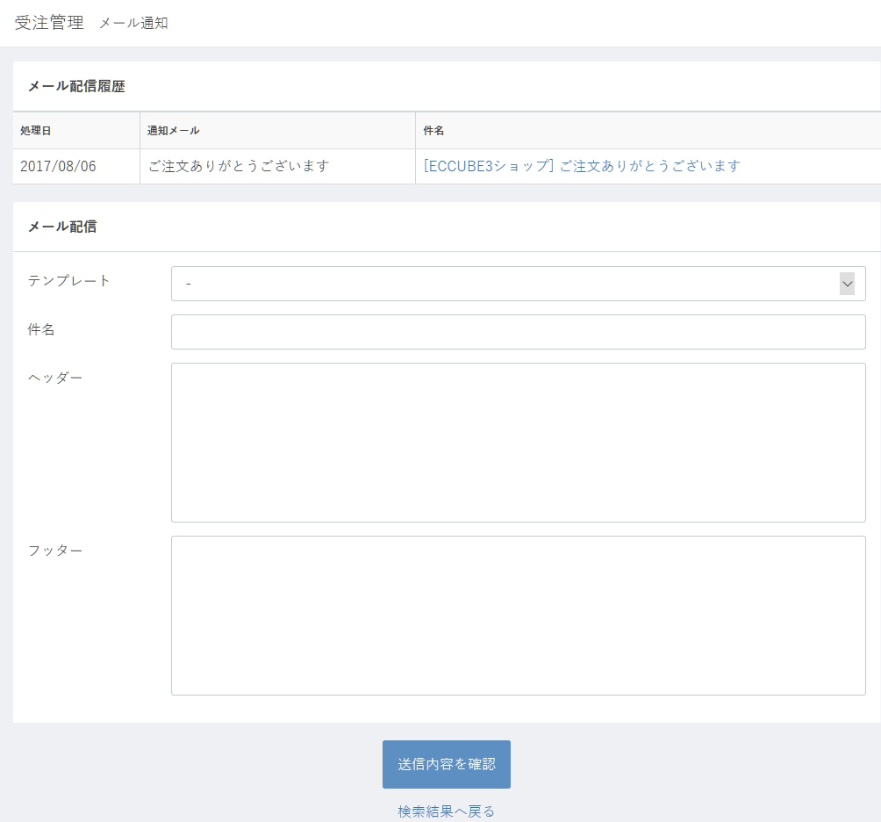Image resolution: width=881 pixels, height=822 pixels.
Task: Select the ご注文ありがとうございます notification mail cell
Action: 239,166
